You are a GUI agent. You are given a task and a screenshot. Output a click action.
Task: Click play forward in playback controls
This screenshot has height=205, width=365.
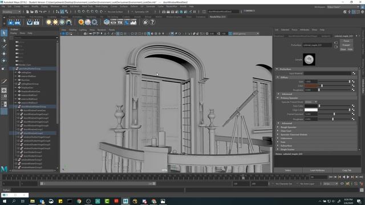pos(348,177)
